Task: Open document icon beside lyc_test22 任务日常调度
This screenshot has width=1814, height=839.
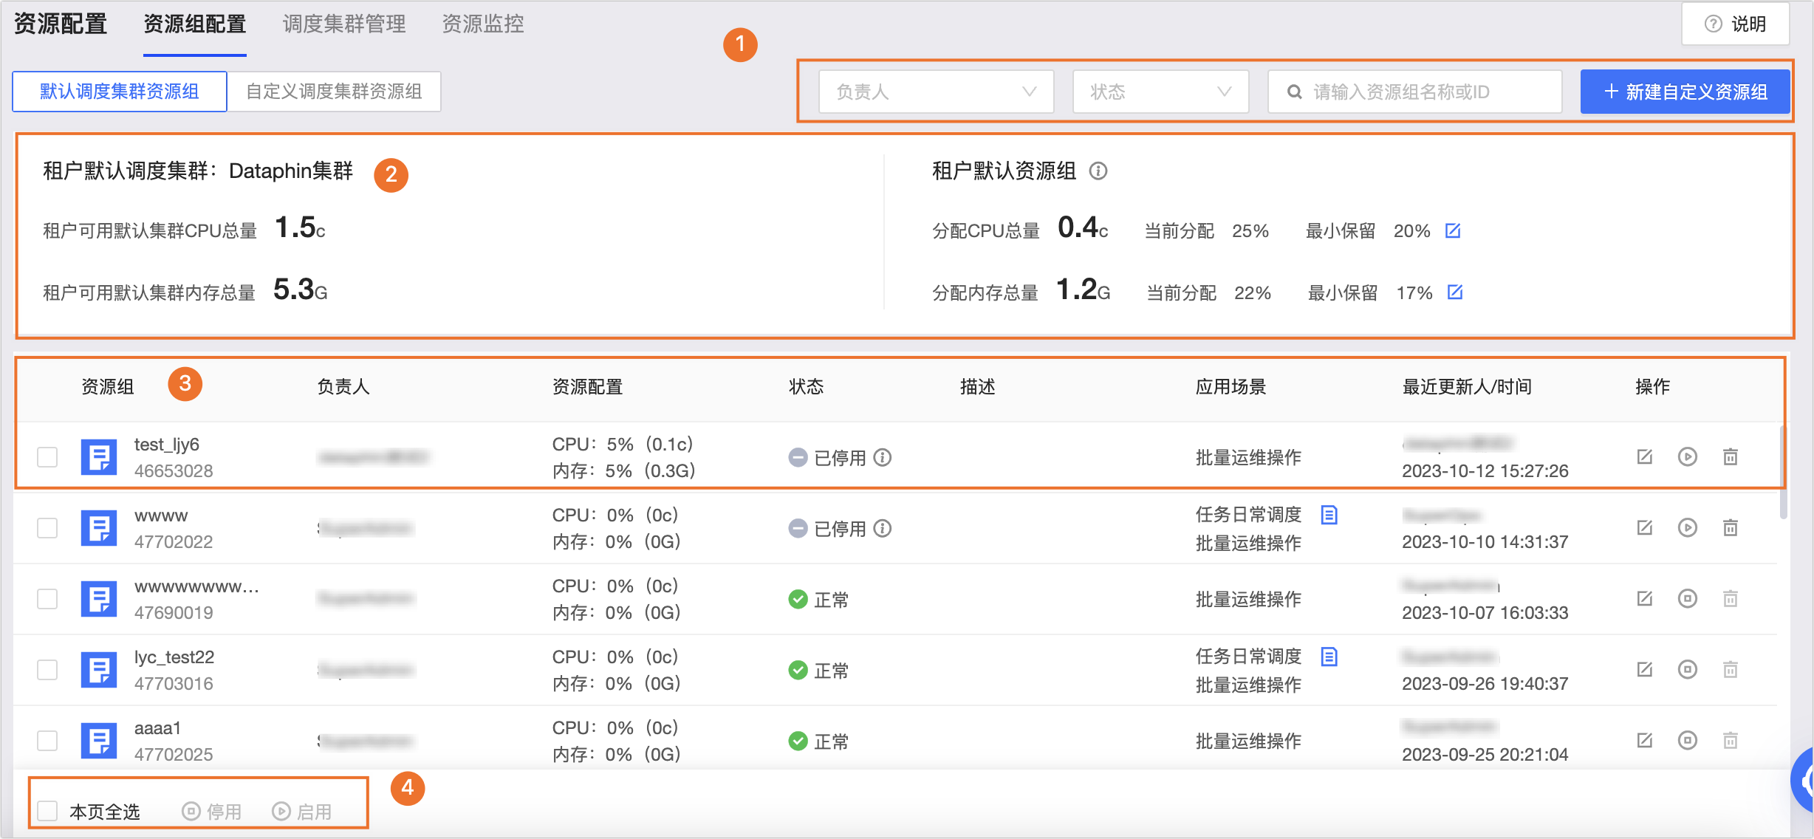Action: [x=1329, y=656]
